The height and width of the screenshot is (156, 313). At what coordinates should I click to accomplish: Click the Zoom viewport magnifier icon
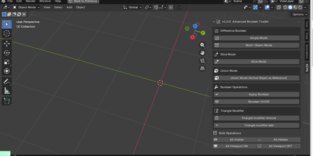[x=202, y=45]
